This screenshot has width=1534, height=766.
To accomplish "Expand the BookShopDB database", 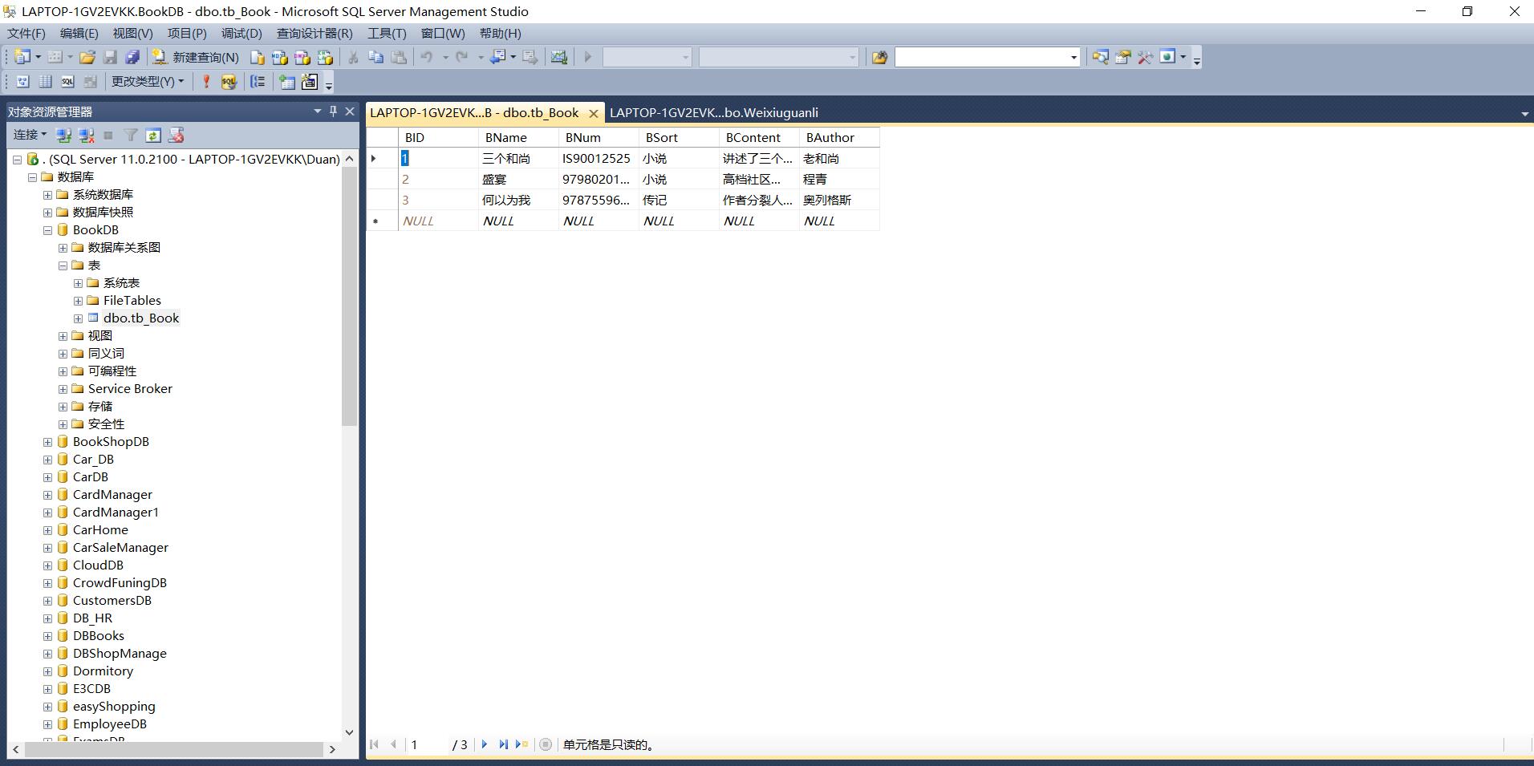I will [x=47, y=442].
